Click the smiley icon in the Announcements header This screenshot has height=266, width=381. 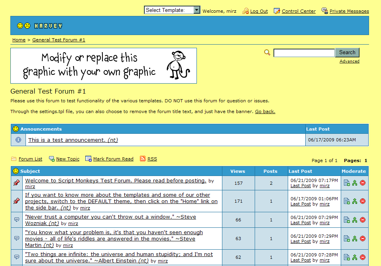(16, 129)
